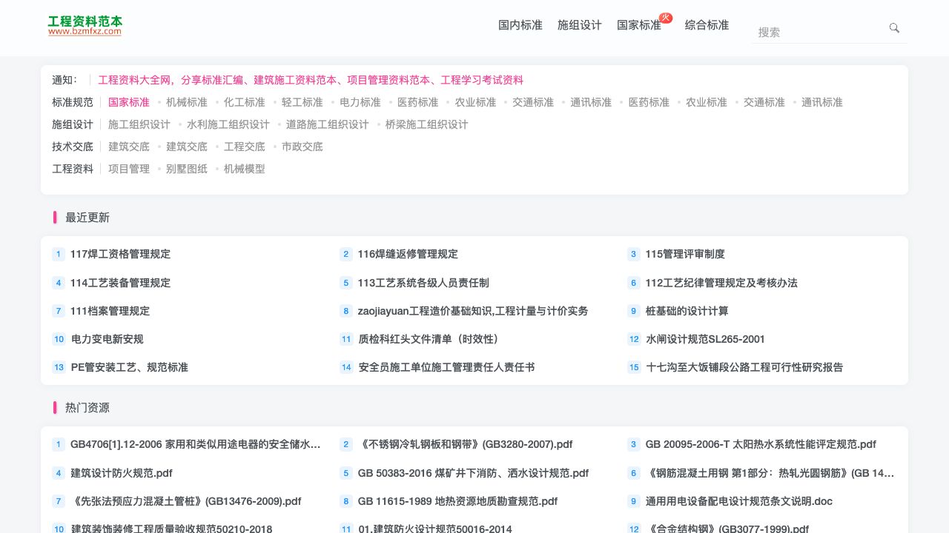Click the pink notice announcement text
Screen dimensions: 949x533
coord(311,80)
